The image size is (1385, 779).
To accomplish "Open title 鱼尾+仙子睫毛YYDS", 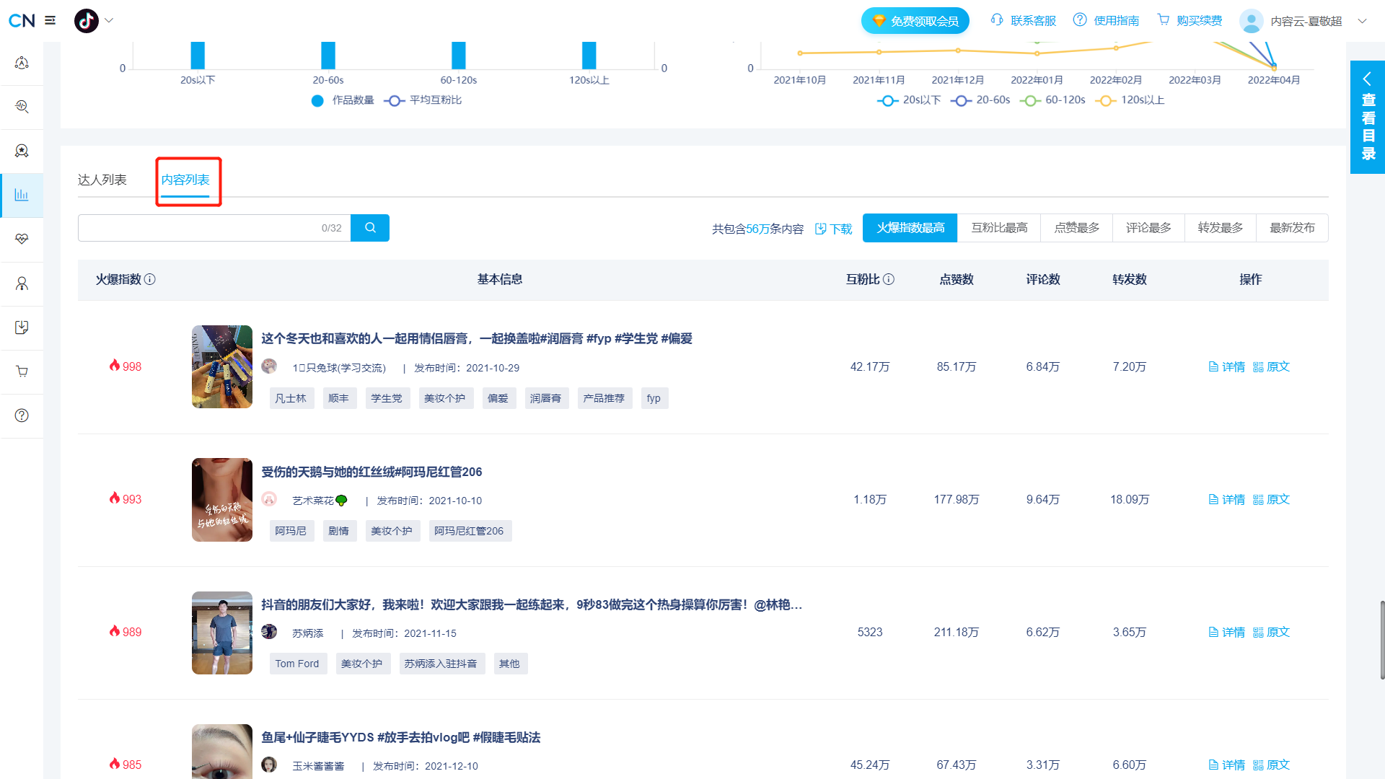I will click(401, 737).
